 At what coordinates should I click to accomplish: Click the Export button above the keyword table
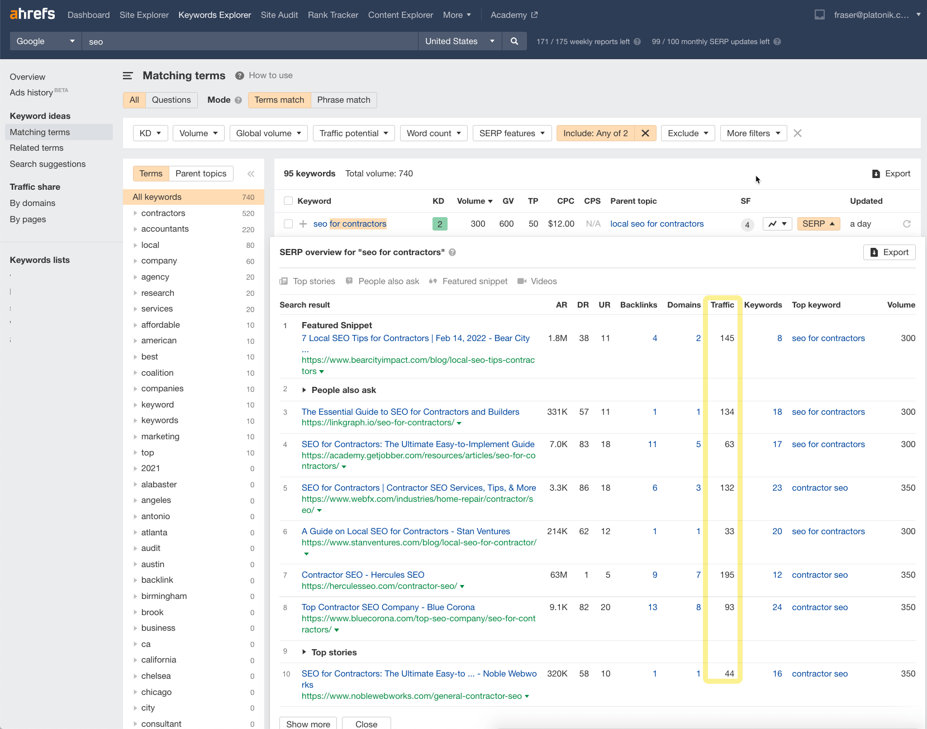[891, 174]
